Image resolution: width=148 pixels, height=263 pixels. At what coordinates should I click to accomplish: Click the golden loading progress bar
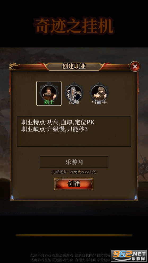click(74, 235)
